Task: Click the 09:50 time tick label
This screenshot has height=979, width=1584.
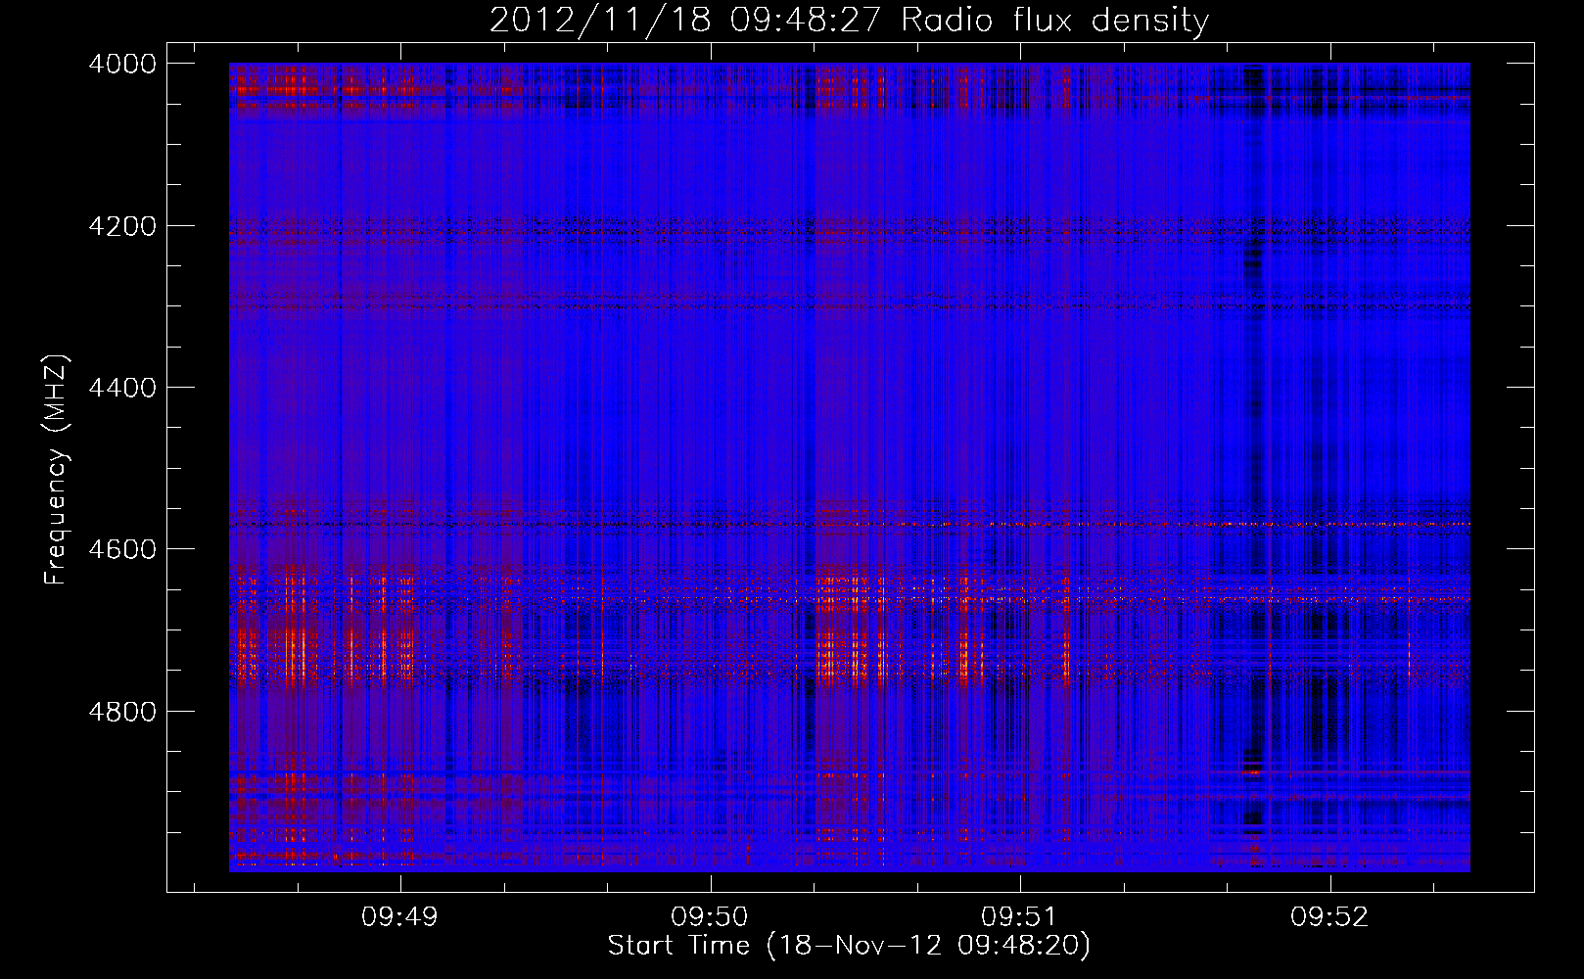Action: click(x=710, y=917)
